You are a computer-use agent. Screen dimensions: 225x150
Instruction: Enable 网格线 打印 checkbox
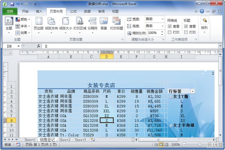[x=170, y=32]
